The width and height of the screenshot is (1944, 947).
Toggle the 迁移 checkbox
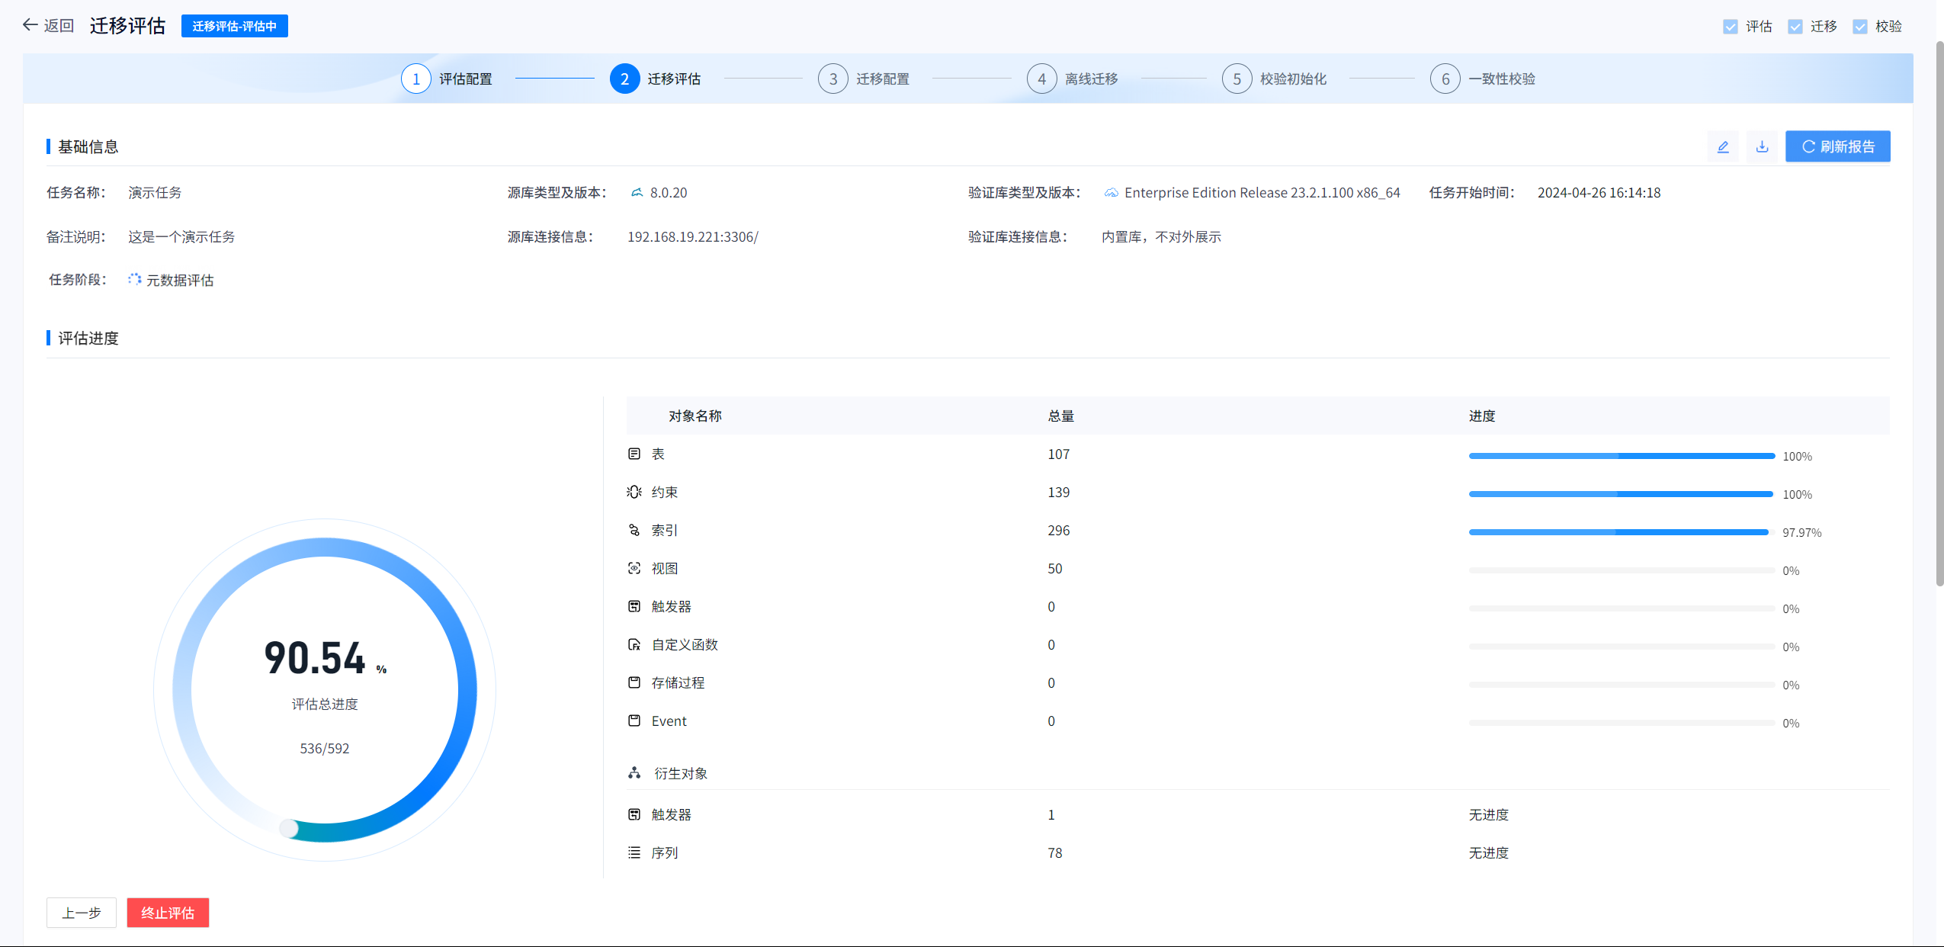pos(1795,27)
